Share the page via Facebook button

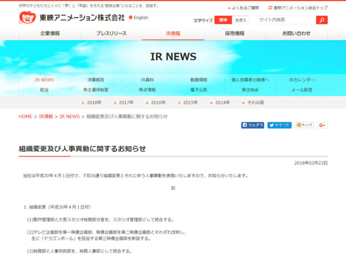coord(252,125)
